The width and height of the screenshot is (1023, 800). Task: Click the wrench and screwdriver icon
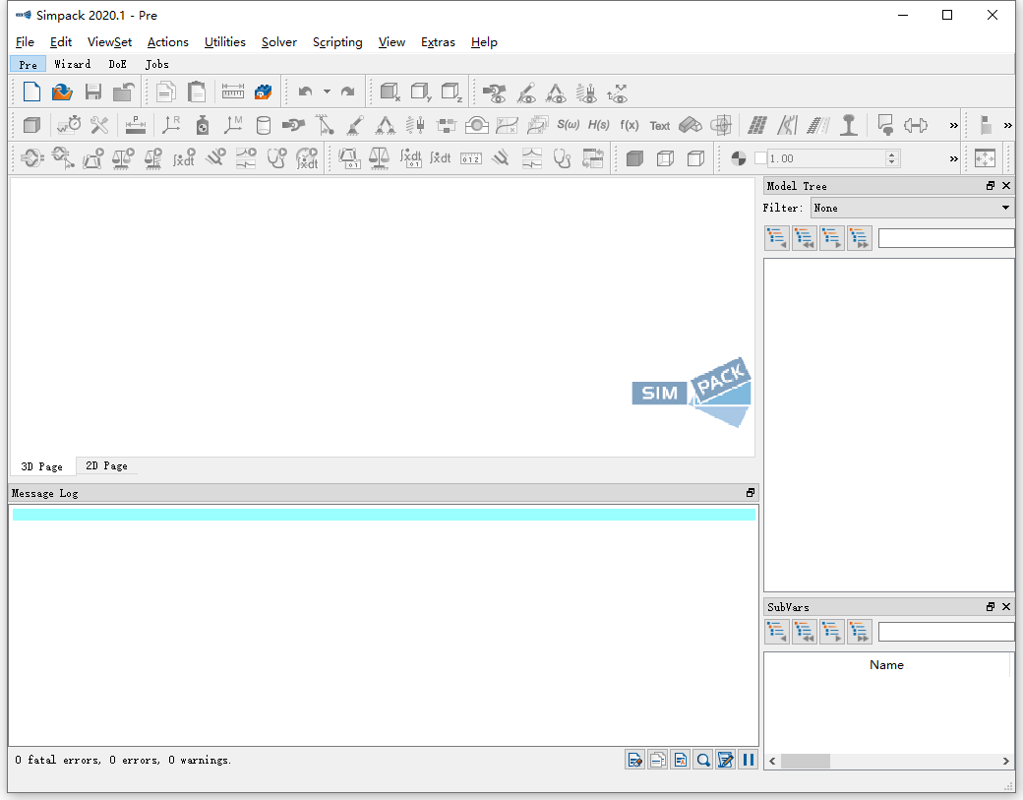coord(99,125)
